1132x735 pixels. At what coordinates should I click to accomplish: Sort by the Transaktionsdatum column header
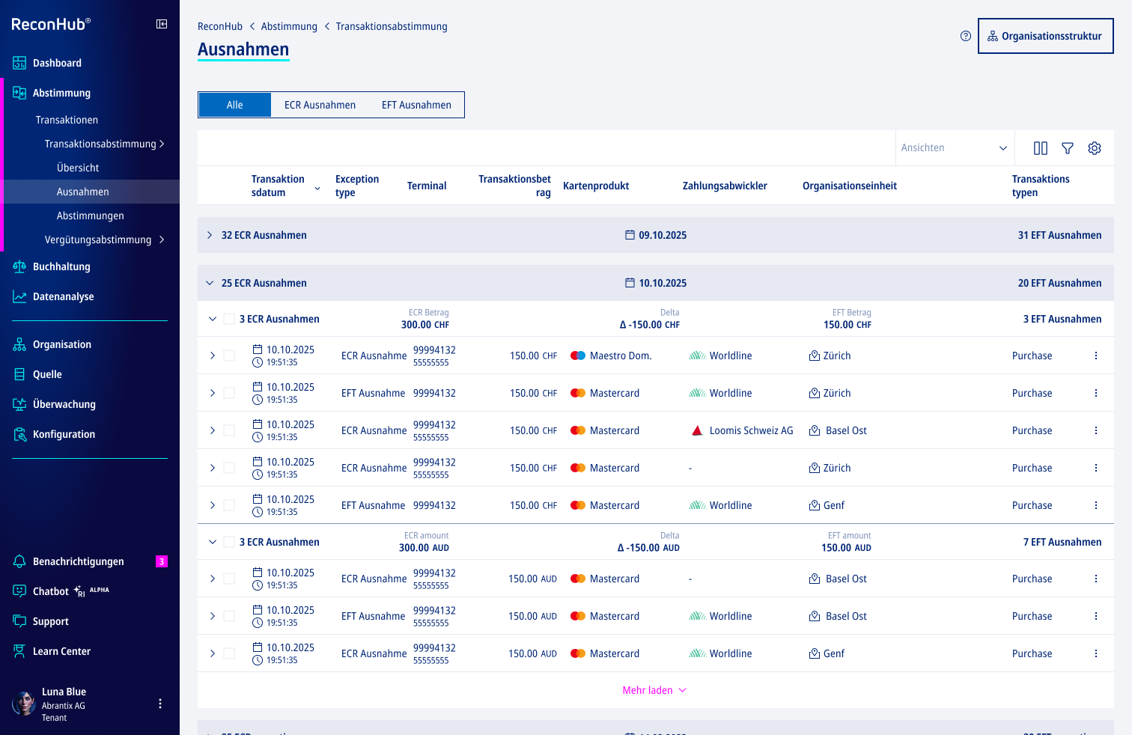(278, 186)
